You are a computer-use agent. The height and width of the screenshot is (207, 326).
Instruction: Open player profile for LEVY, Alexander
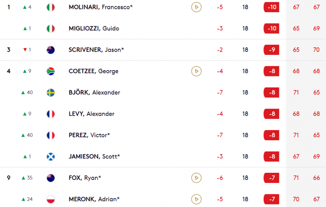[x=91, y=114]
